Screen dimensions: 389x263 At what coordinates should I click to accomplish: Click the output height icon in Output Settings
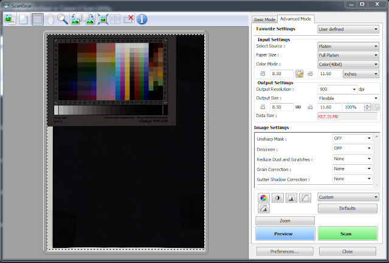[310, 107]
